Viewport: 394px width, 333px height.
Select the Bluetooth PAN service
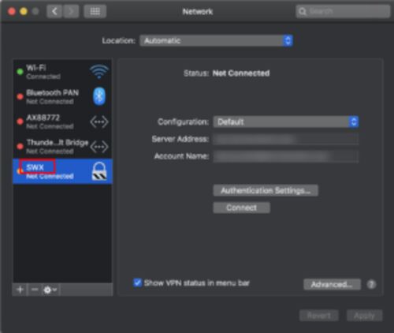tap(62, 96)
